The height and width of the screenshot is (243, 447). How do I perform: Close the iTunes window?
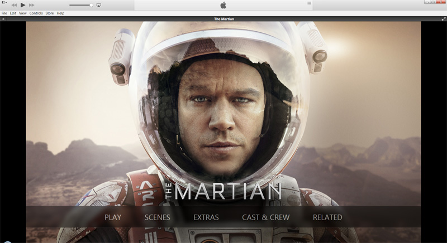tap(441, 2)
